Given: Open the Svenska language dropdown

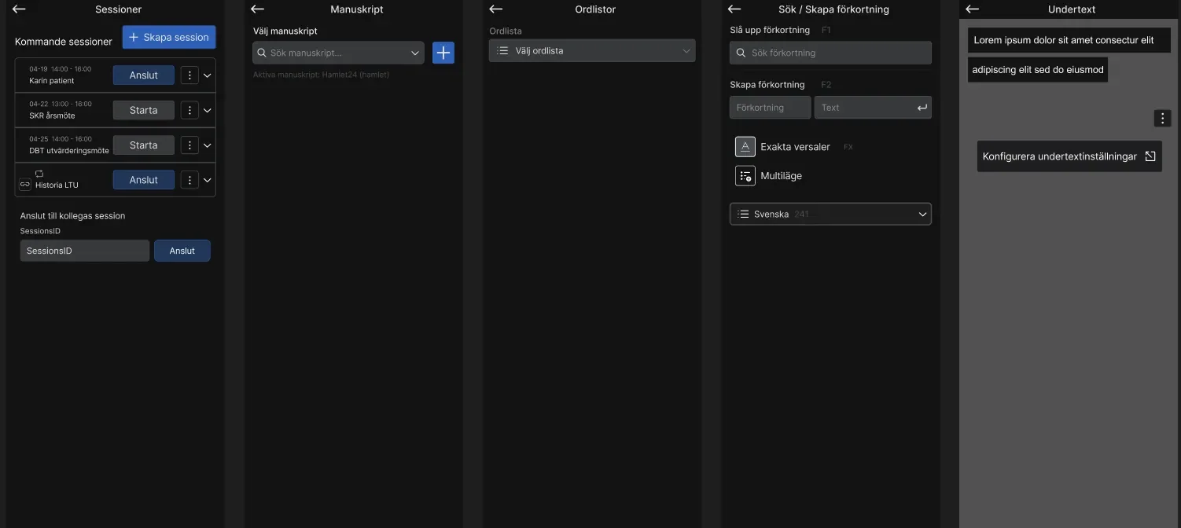Looking at the screenshot, I should click(x=830, y=214).
